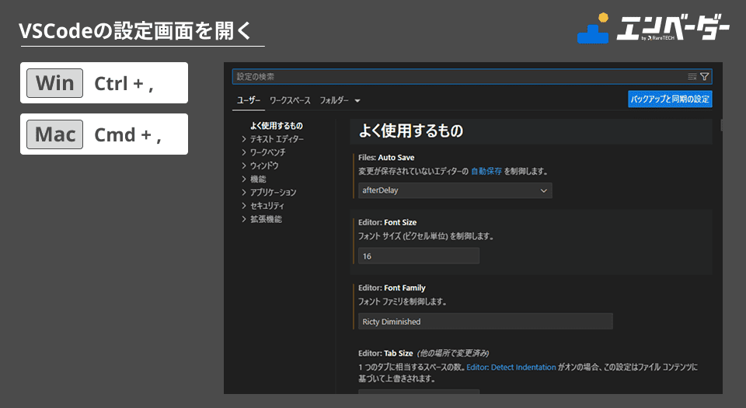Select よく使用するもの in settings tree
Viewport: 746px width, 408px height.
[277, 126]
